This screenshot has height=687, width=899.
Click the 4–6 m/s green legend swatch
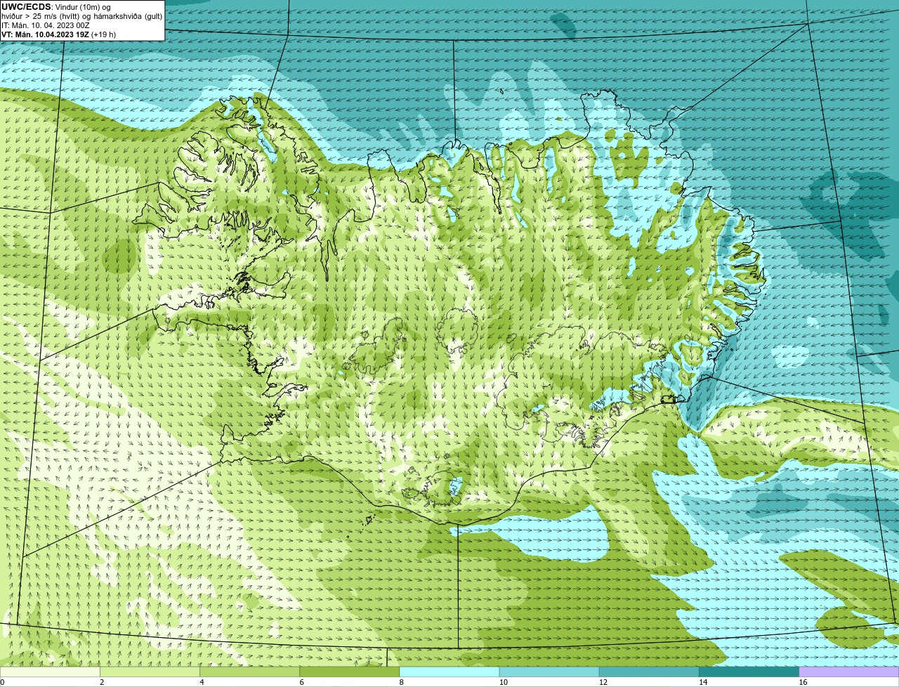tap(249, 672)
